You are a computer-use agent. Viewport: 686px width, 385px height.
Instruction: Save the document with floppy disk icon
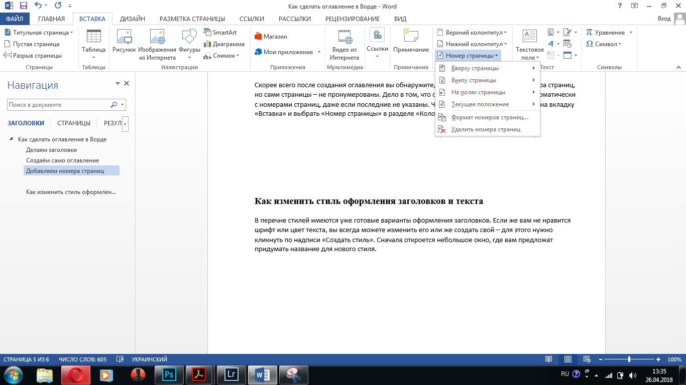23,6
